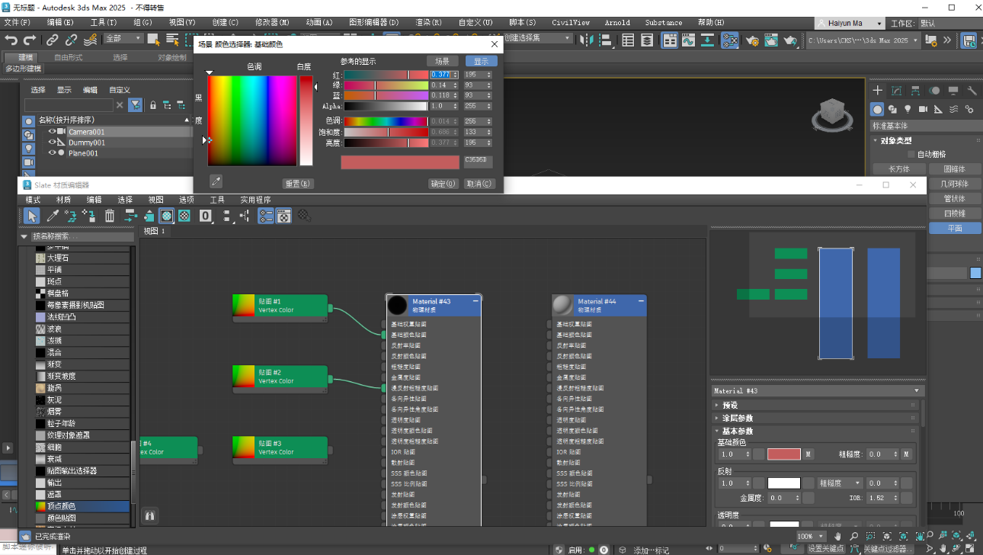This screenshot has width=983, height=555.
Task: Select Cameras category icon in Create panel
Action: pos(923,109)
